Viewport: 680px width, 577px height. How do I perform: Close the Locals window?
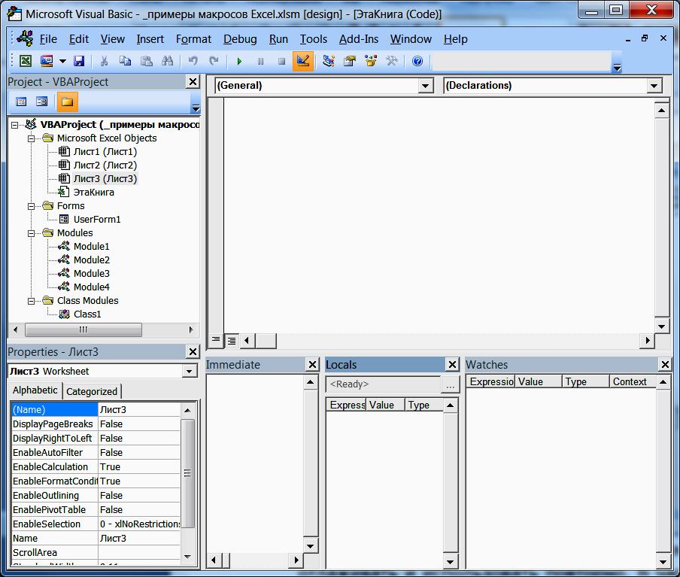click(x=452, y=364)
